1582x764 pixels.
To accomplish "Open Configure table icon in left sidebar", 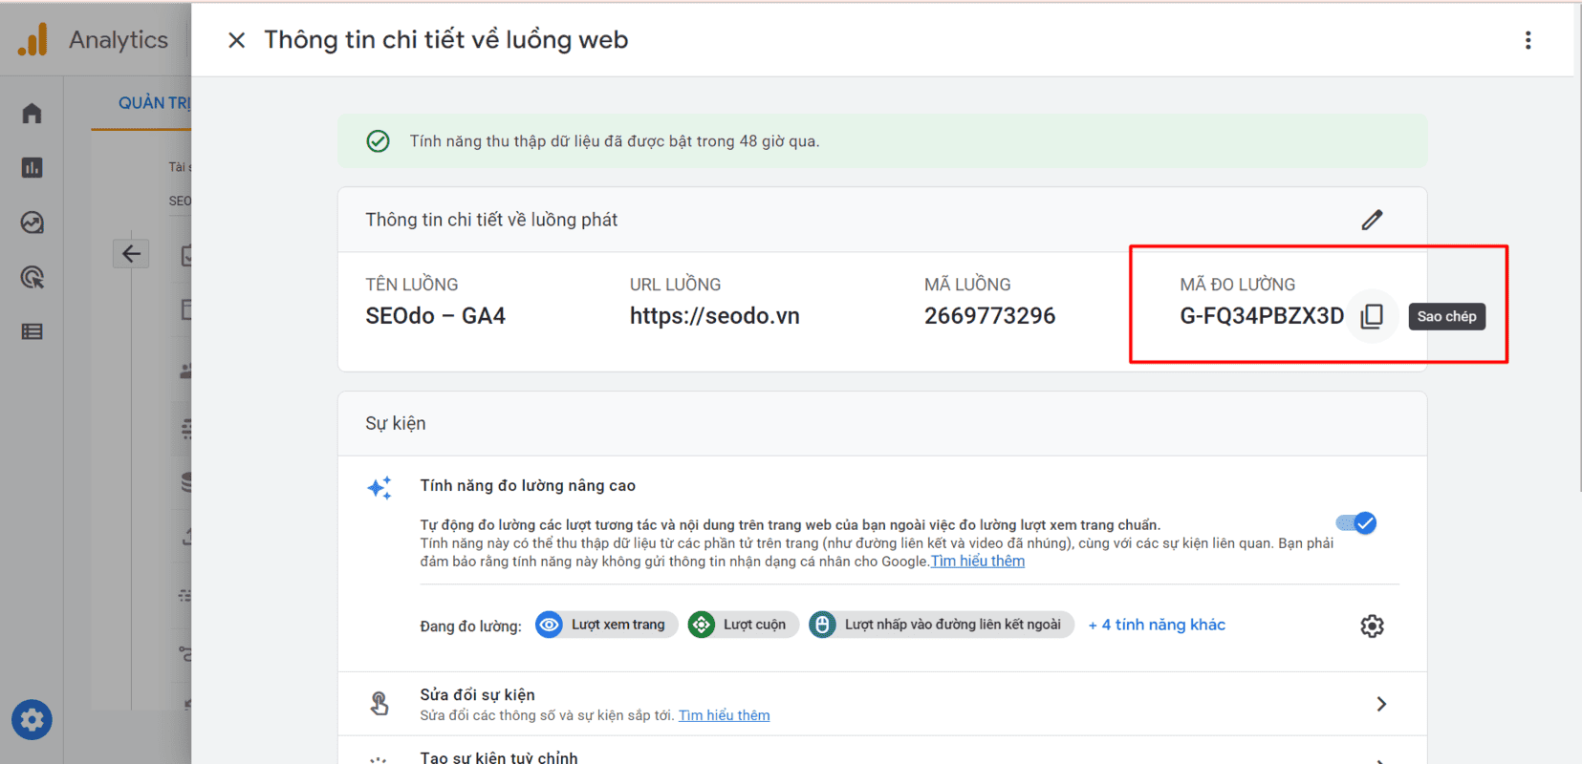I will click(x=32, y=332).
